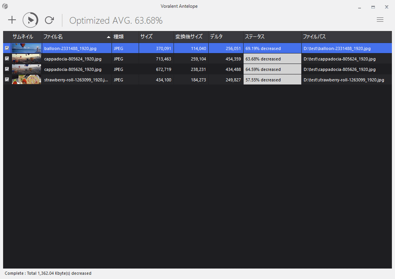
Task: Sort by 変換後サイズ column header
Action: pyautogui.click(x=191, y=37)
